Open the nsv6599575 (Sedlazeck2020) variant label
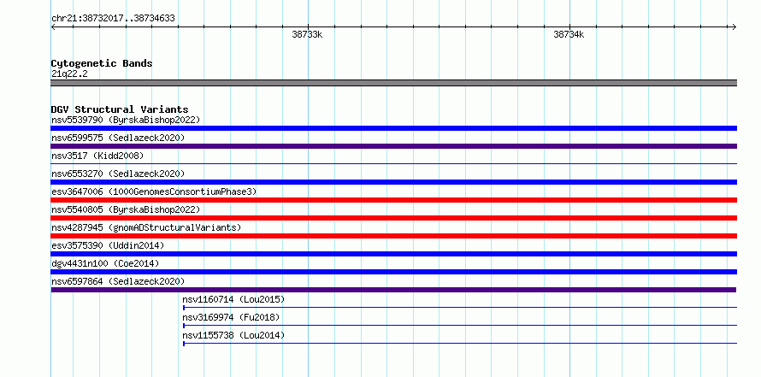This screenshot has height=377, width=761. 118,138
